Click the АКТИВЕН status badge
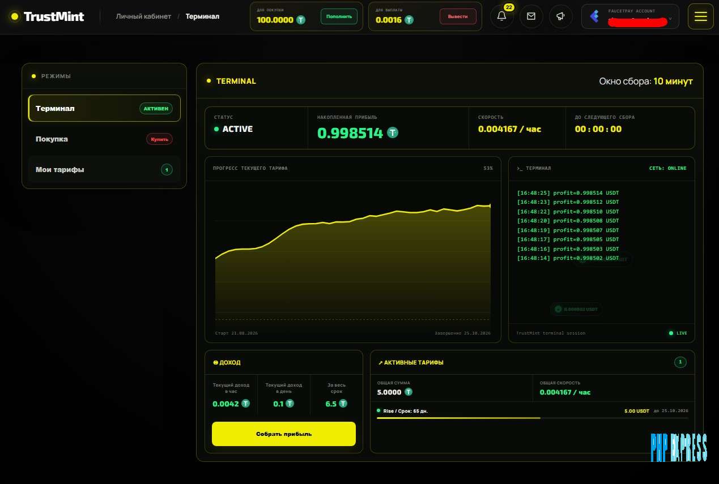 click(x=156, y=108)
